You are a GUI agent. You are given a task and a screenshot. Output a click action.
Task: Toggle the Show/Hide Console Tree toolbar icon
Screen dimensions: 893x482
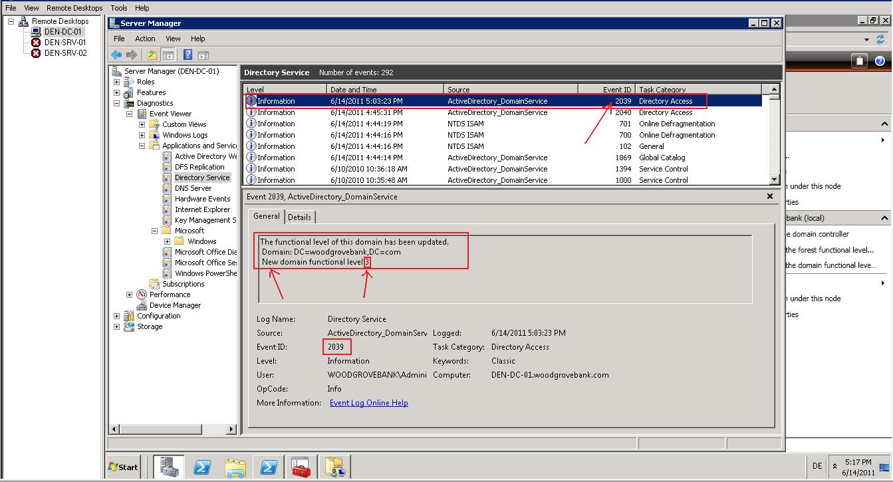point(168,55)
